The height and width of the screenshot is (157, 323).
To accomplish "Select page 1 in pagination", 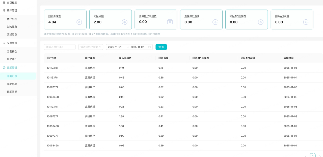I will point(313,155).
